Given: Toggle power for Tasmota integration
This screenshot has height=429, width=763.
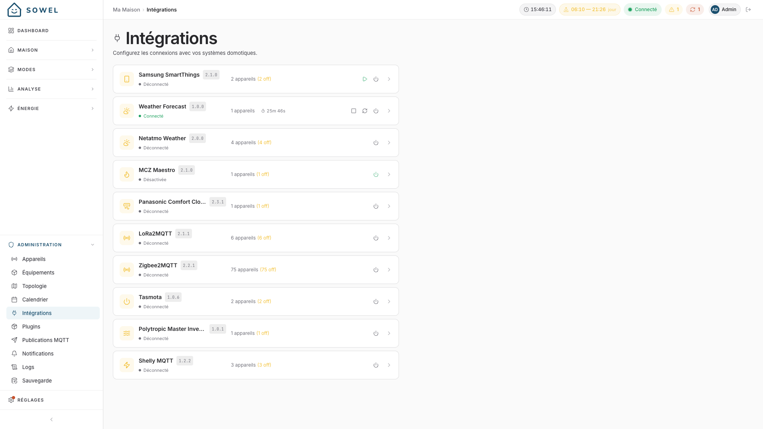Looking at the screenshot, I should coord(376,301).
